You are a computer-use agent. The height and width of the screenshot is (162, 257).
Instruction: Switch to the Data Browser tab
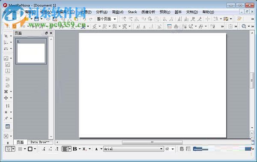(x=40, y=142)
